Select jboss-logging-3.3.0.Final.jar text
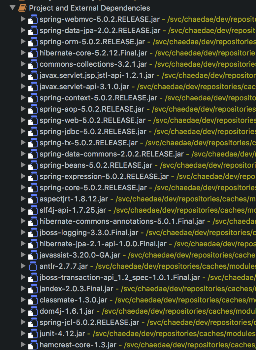The height and width of the screenshot is (350, 256). (89, 232)
